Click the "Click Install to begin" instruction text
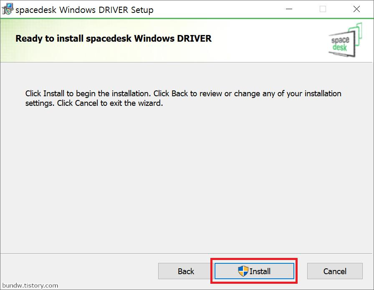Screen dimensions: 374x290 [183, 98]
